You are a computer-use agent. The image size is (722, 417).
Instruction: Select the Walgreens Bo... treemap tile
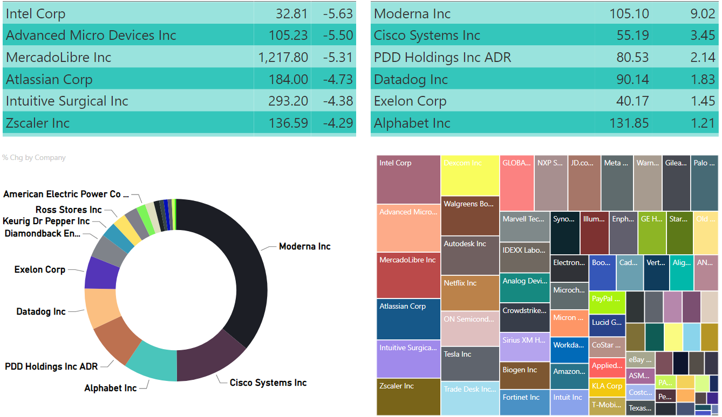click(x=471, y=216)
